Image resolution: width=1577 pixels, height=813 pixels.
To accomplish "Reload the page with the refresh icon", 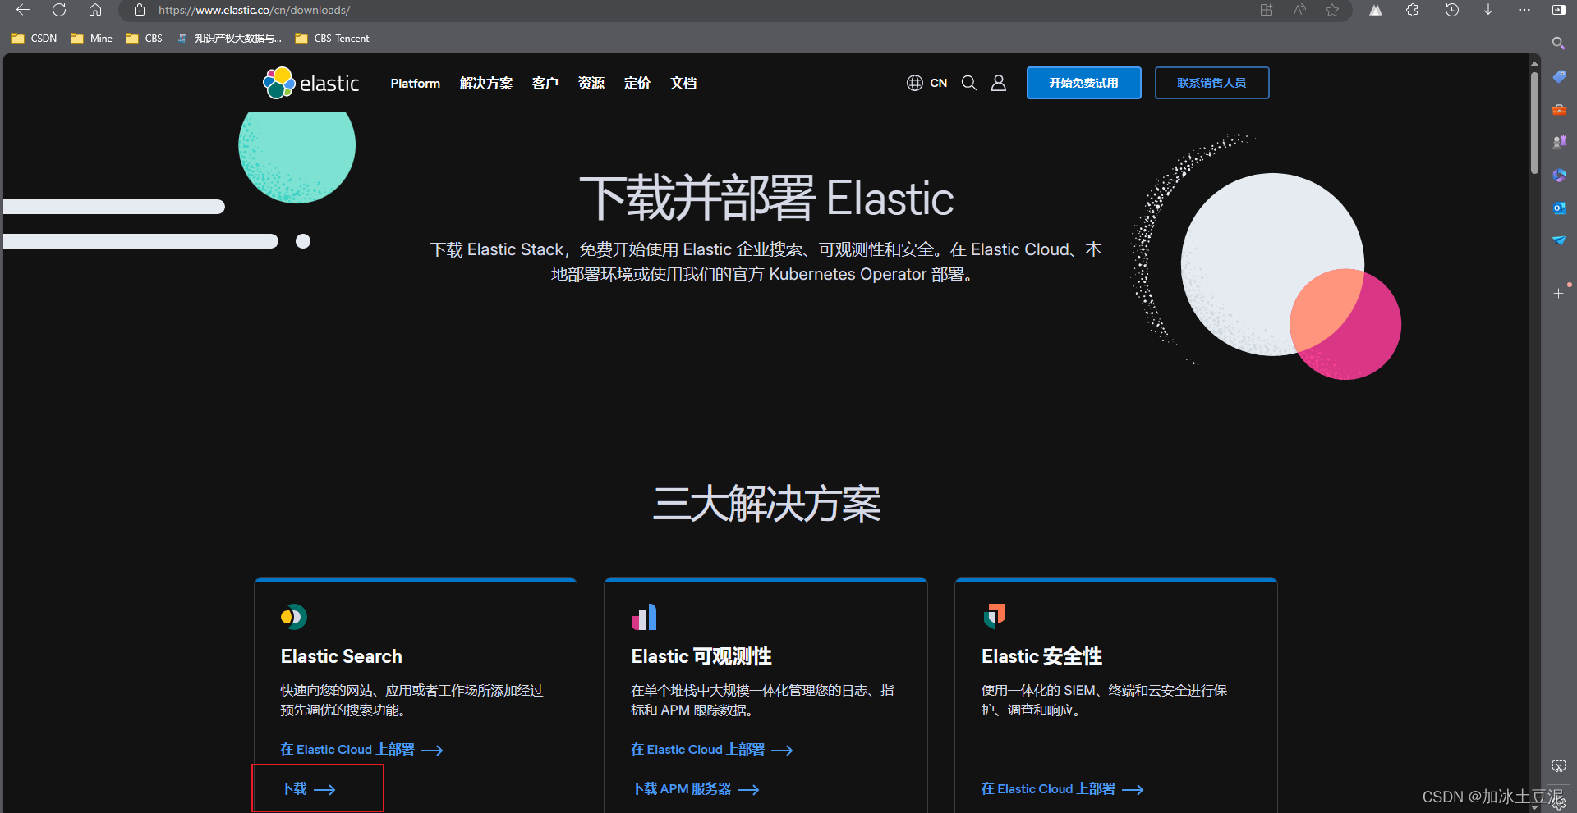I will point(59,10).
